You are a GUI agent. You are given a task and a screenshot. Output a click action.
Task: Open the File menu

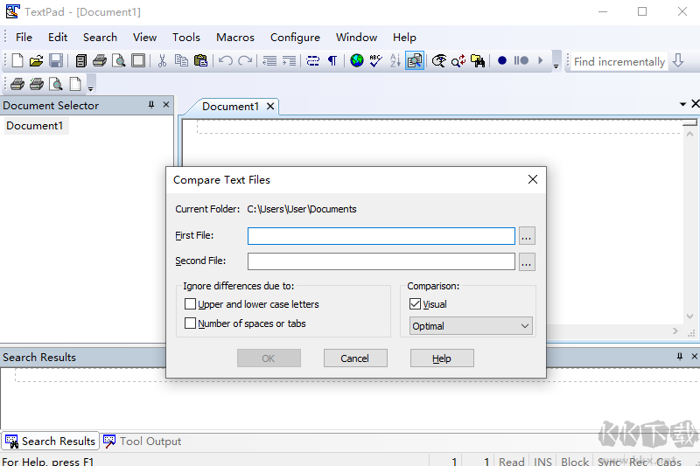[24, 38]
